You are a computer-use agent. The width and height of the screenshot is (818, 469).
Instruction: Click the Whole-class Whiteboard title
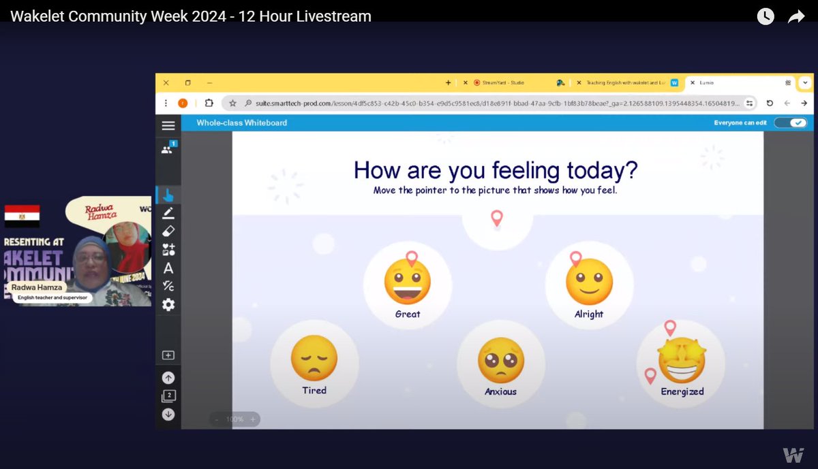click(x=241, y=123)
